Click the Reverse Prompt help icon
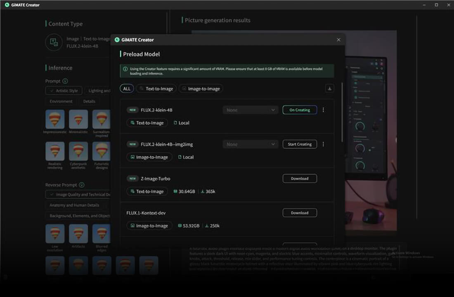 82,185
